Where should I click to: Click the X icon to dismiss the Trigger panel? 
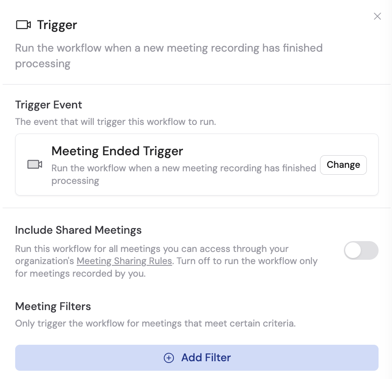coord(377,16)
